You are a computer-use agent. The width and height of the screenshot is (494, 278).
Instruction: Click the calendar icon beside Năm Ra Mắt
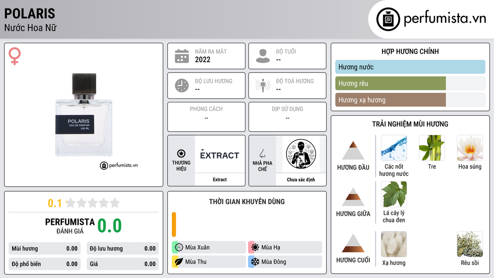(182, 56)
